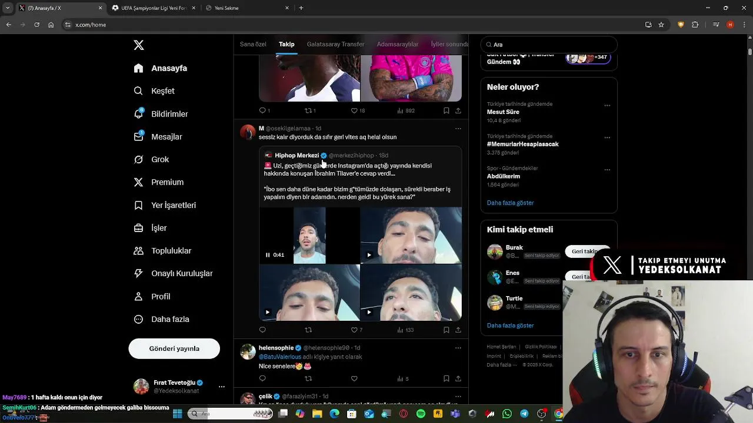This screenshot has height=423, width=753.
Task: Repost osekilgelamaa's quote post
Action: tap(308, 330)
